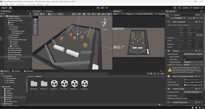205x109 pixels.
Task: Toggle Canvas Scaler enabled checkbox
Action: point(171,89)
